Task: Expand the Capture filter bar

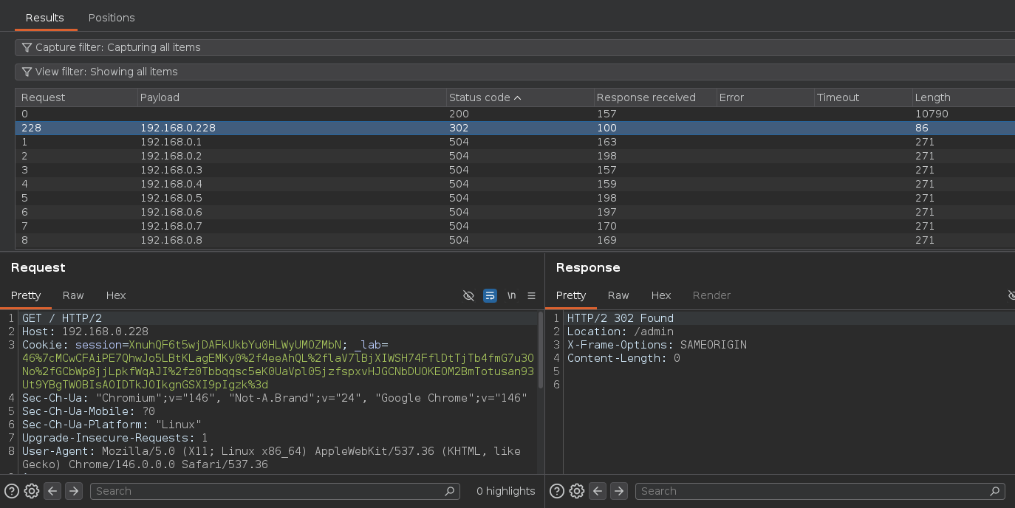Action: click(x=118, y=47)
